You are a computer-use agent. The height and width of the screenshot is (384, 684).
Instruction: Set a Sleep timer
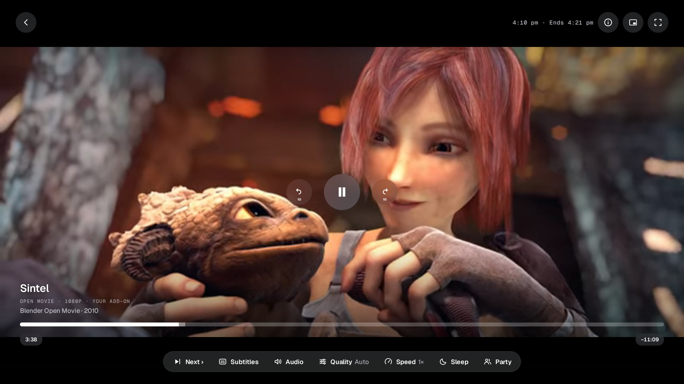click(x=454, y=362)
